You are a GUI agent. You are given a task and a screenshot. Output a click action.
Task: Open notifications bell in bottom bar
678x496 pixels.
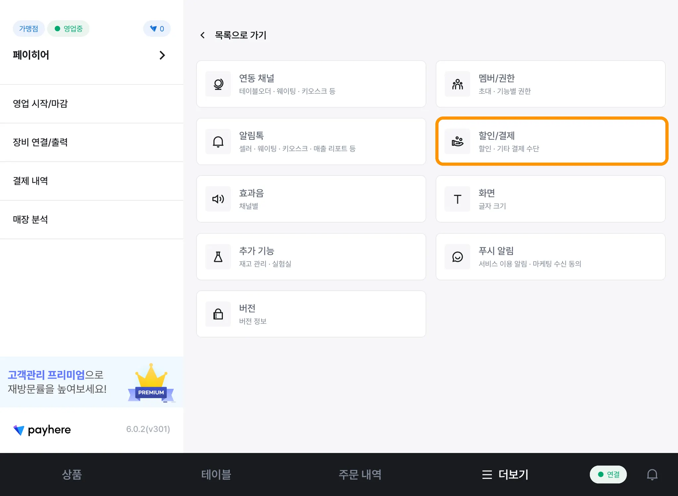652,474
